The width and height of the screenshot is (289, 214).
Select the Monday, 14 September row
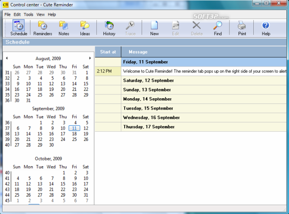tap(191, 99)
